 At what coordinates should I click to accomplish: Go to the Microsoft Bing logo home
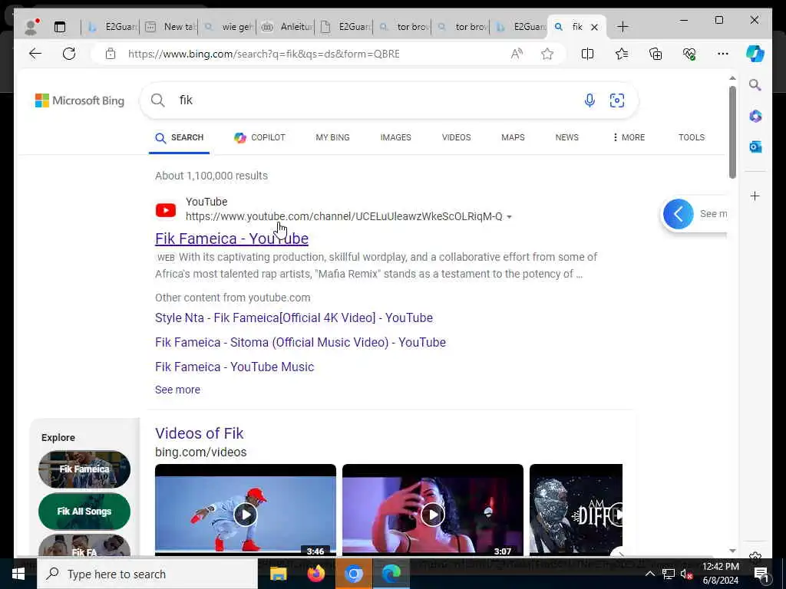[x=80, y=100]
